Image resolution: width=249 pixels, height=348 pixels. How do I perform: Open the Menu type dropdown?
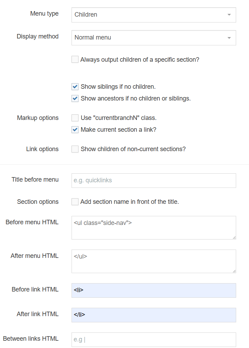click(x=153, y=15)
